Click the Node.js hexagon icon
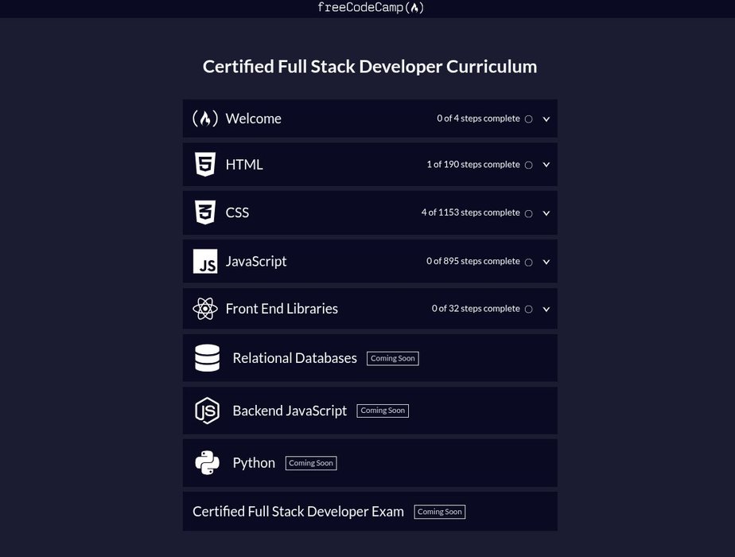This screenshot has height=557, width=735. pos(207,411)
